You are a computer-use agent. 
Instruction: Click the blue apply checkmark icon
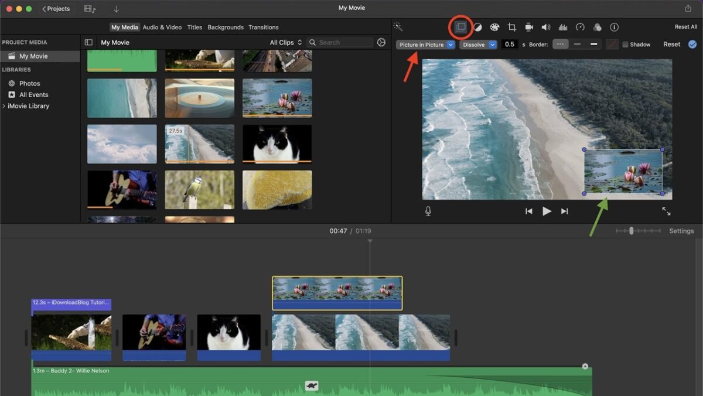(692, 45)
